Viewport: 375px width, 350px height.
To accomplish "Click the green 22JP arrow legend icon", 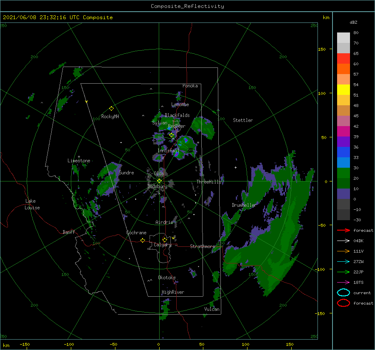I will point(343,272).
